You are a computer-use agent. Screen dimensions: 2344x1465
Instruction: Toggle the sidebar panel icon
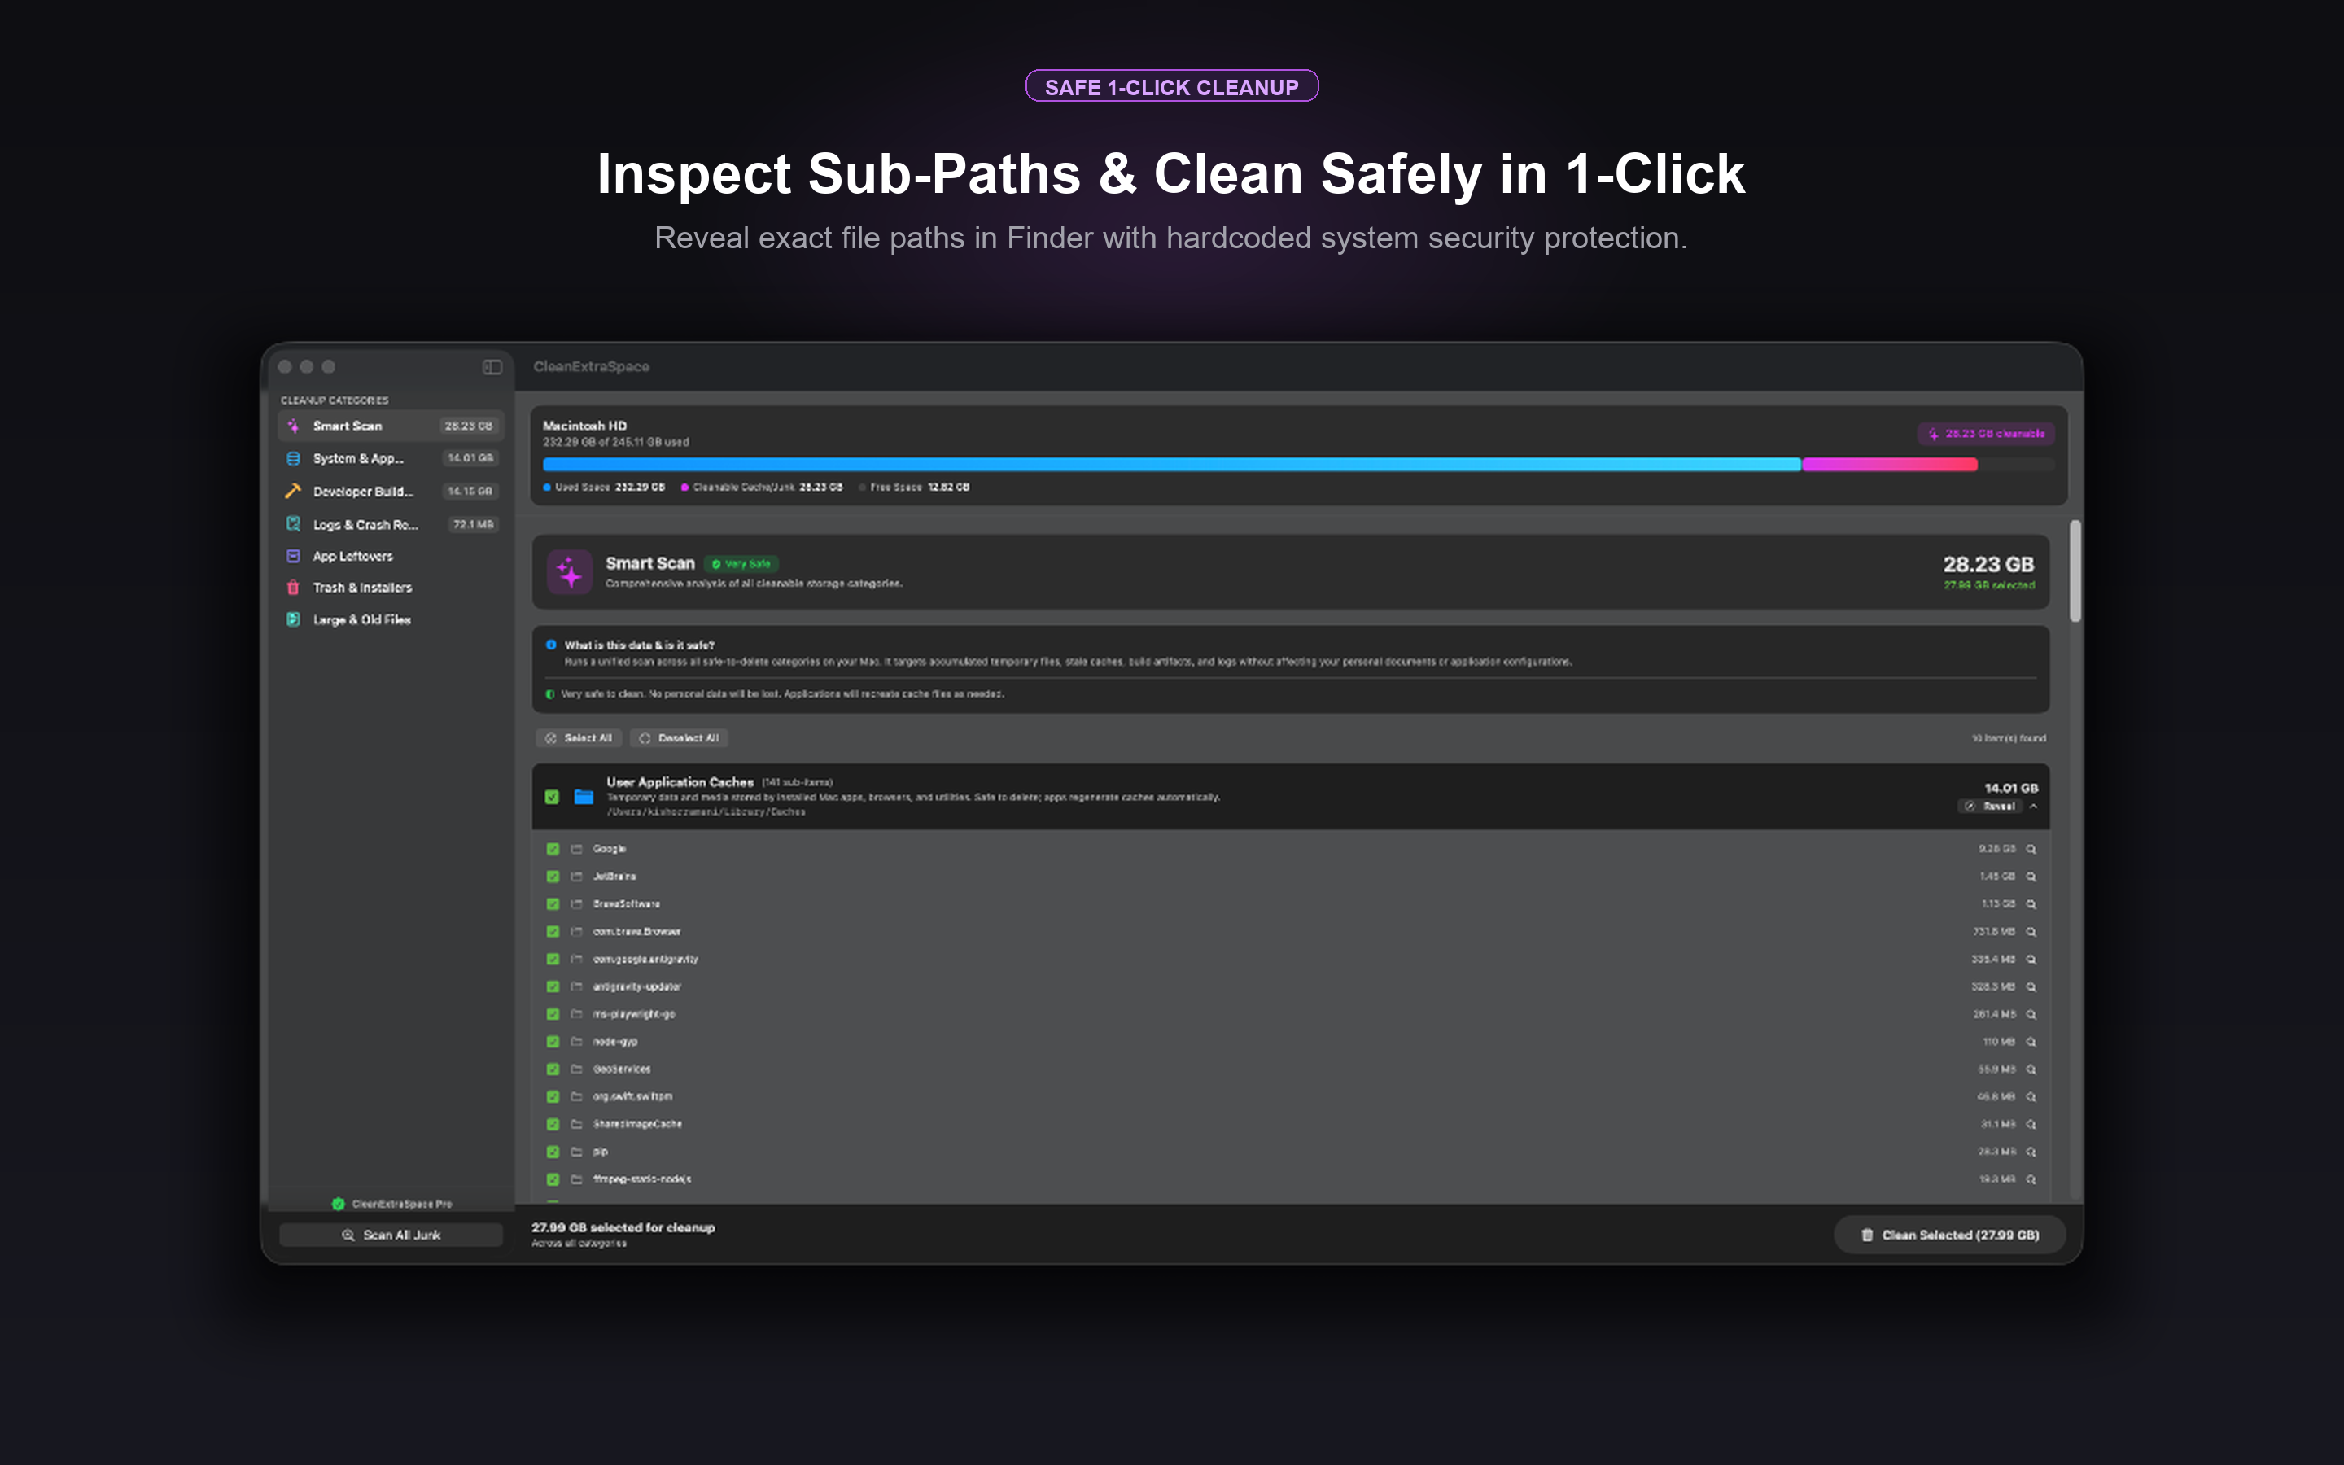click(x=492, y=367)
